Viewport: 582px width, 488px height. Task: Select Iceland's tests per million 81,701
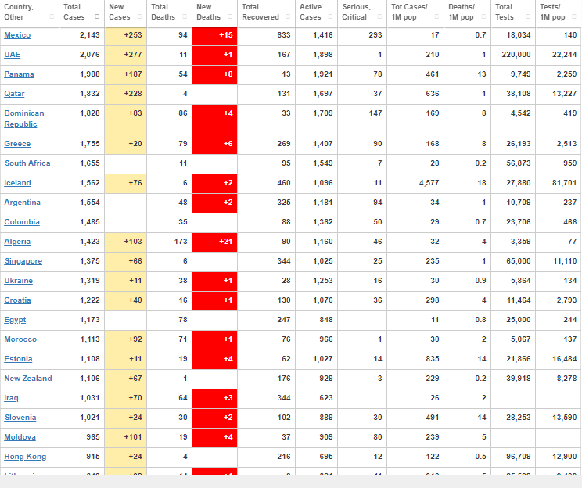[564, 183]
